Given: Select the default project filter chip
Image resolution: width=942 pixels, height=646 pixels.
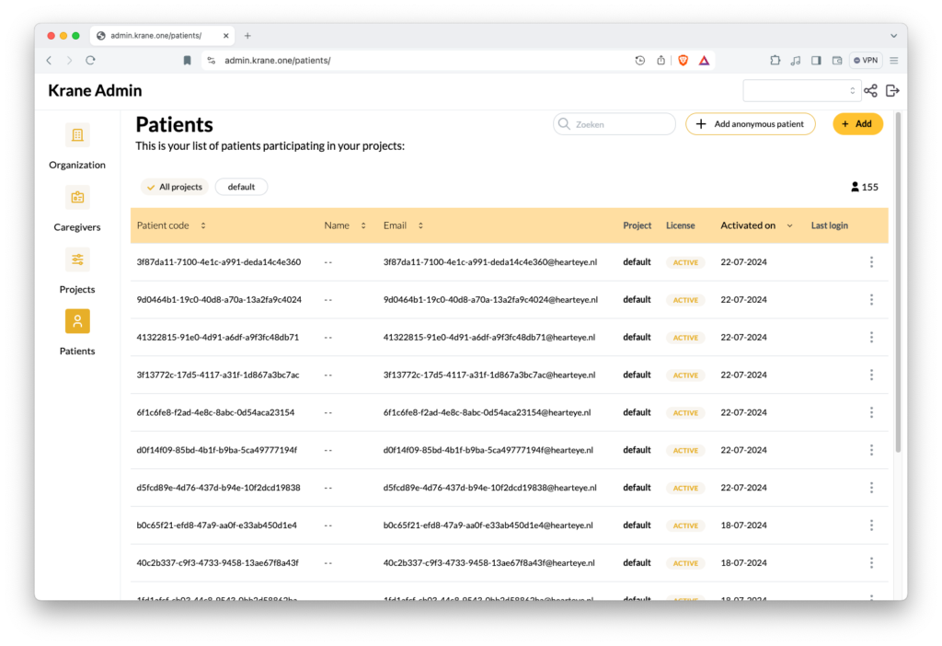Looking at the screenshot, I should (241, 187).
